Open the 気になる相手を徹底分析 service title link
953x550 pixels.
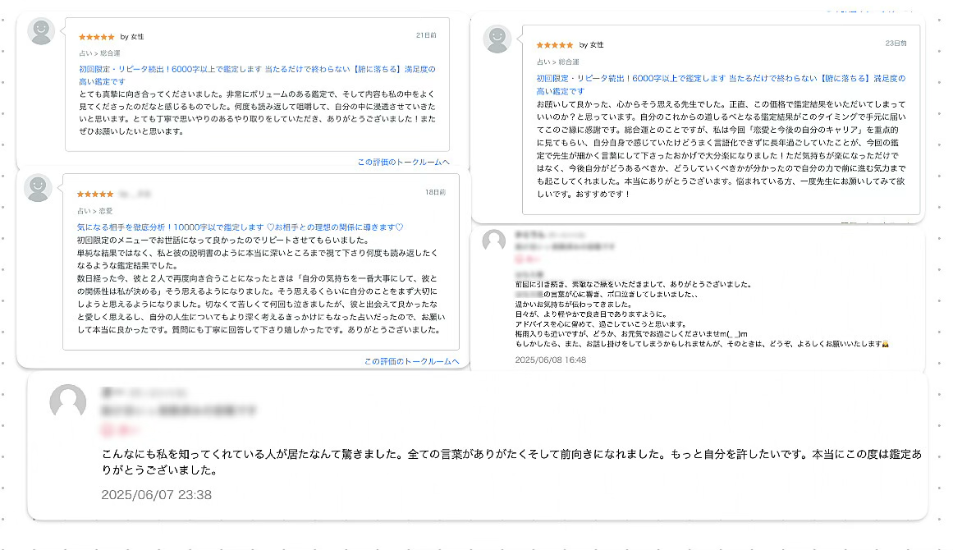[x=240, y=227]
